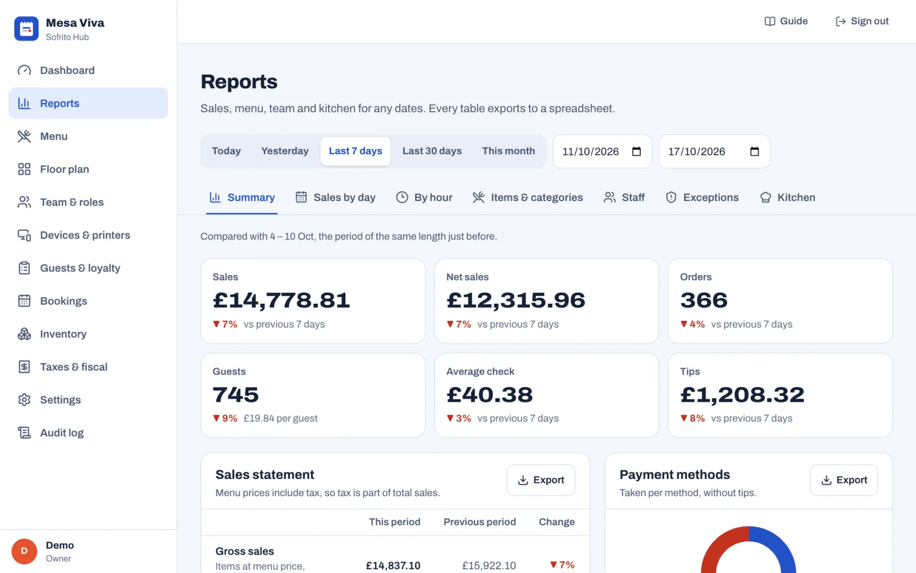Click the Settings gear icon

(x=24, y=400)
